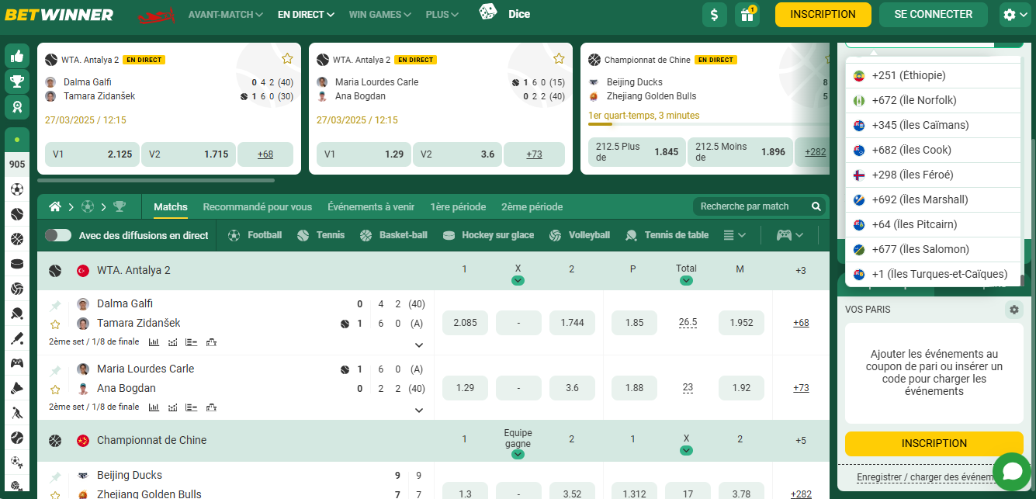The width and height of the screenshot is (1036, 499).
Task: Open the esports gamepad filter dropdown
Action: (790, 235)
